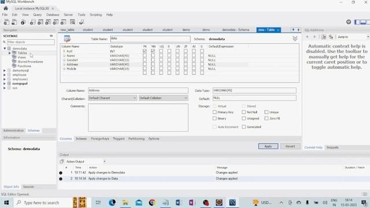Open the Default Charset dropdown

coord(112,98)
